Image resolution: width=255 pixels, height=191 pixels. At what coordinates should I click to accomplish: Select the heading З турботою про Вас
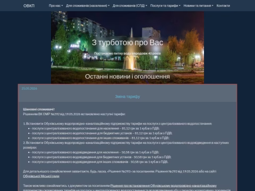tap(127, 42)
